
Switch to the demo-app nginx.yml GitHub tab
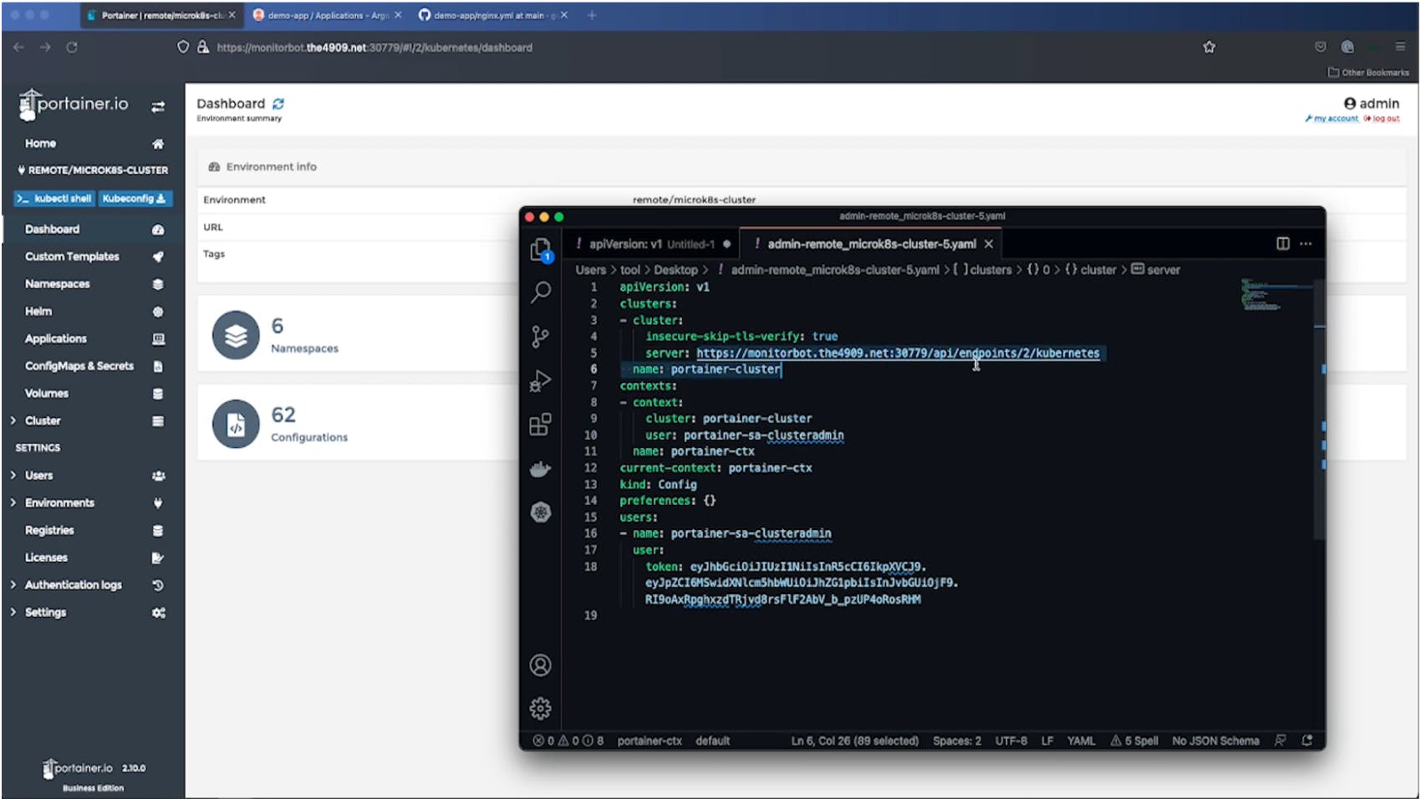493,15
